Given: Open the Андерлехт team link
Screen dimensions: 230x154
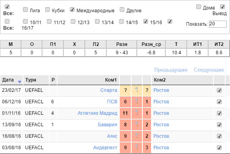Looking at the screenshot, I should point(105,148).
